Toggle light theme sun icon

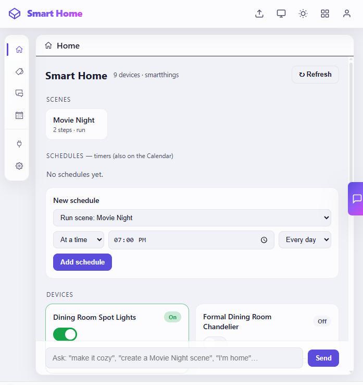(x=303, y=14)
